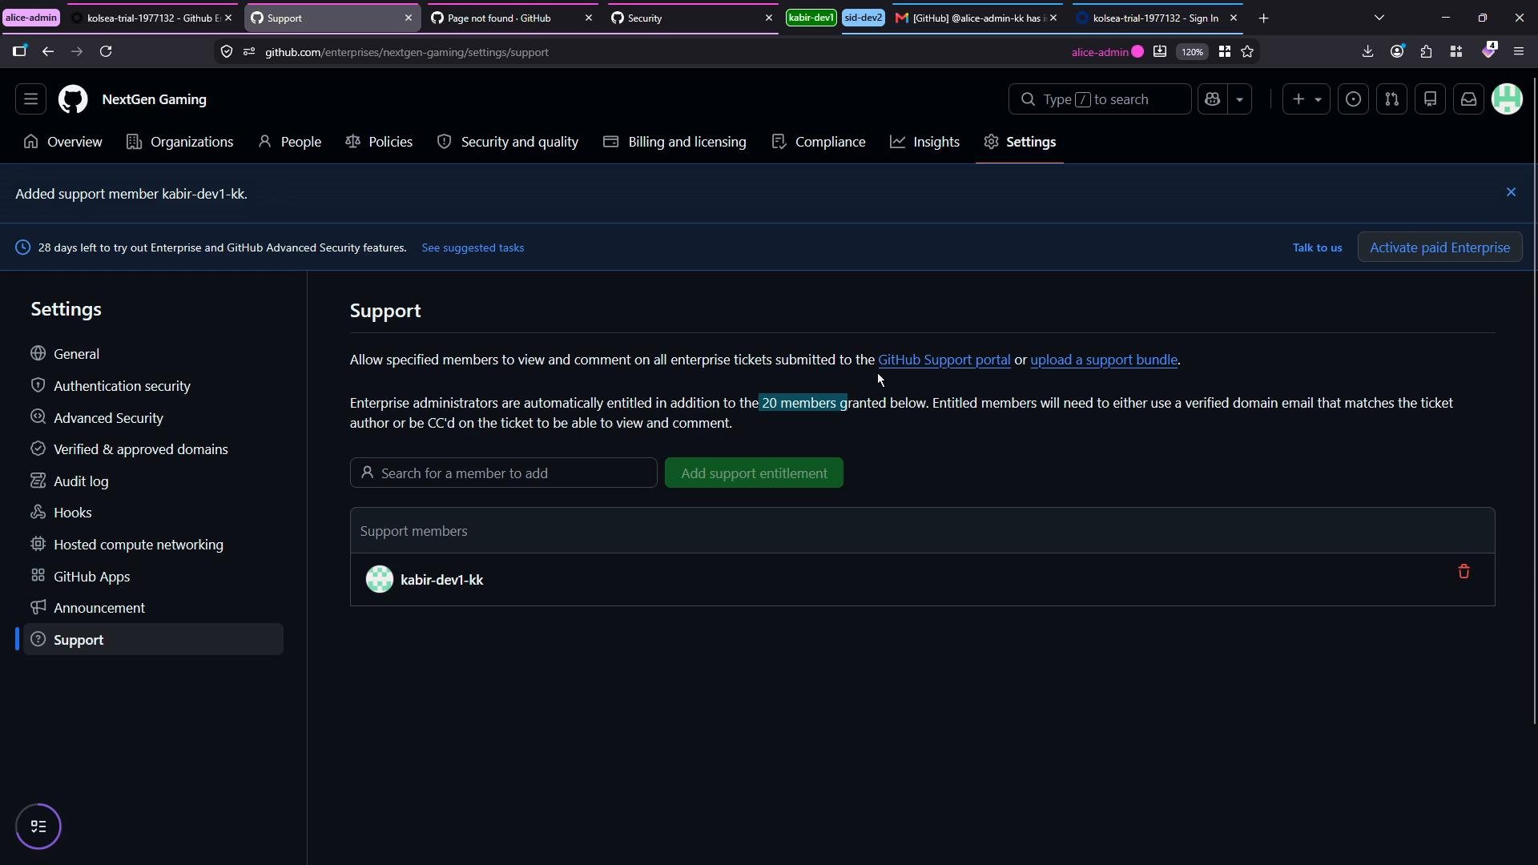The image size is (1538, 865).
Task: Click See suggested tasks link
Action: coord(473,248)
